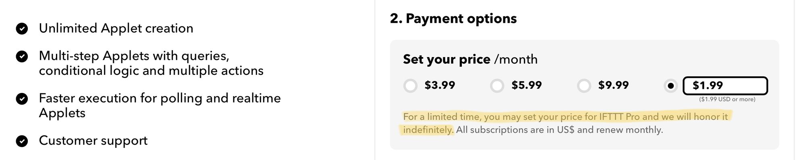The height and width of the screenshot is (160, 806).
Task: Click checkmark icon beside Unlimited Applet creation
Action: pos(22,29)
